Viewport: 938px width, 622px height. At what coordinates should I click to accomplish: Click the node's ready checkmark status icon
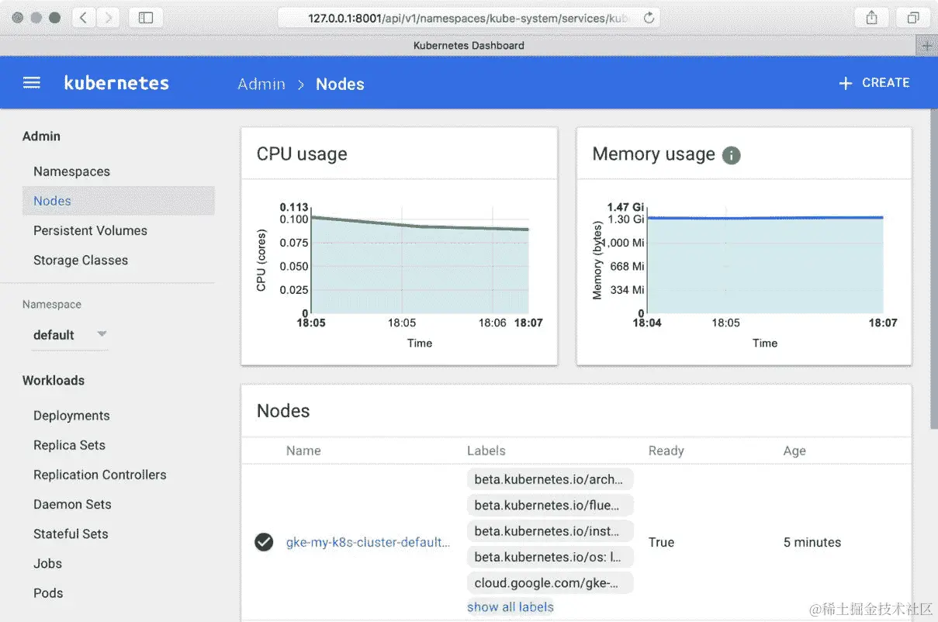pos(264,542)
